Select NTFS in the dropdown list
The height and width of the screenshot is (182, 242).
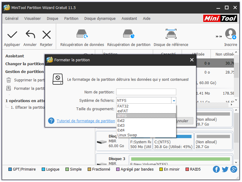pos(146,116)
